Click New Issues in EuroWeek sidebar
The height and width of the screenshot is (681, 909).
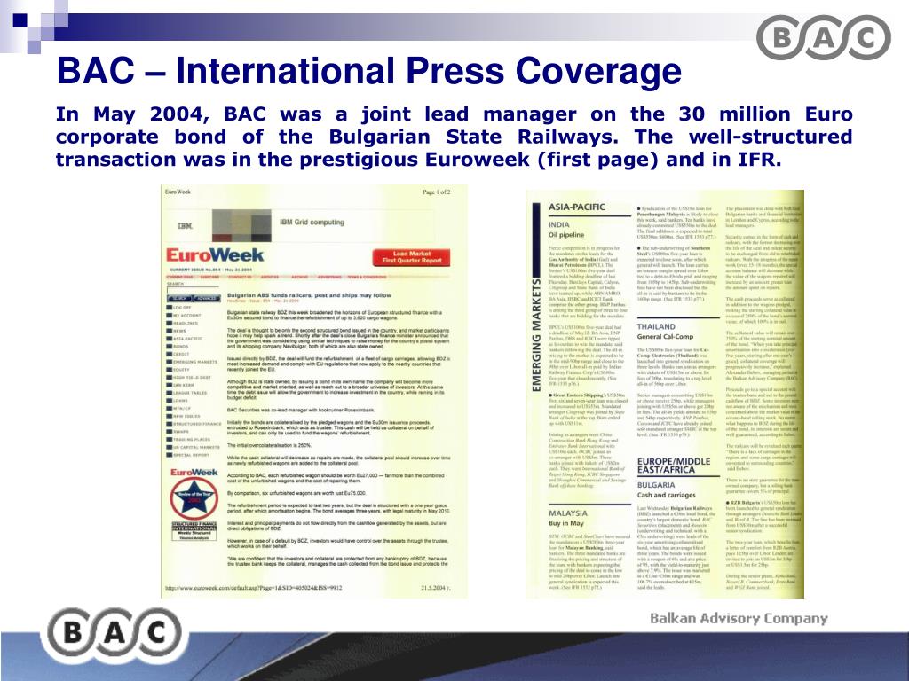(x=183, y=416)
